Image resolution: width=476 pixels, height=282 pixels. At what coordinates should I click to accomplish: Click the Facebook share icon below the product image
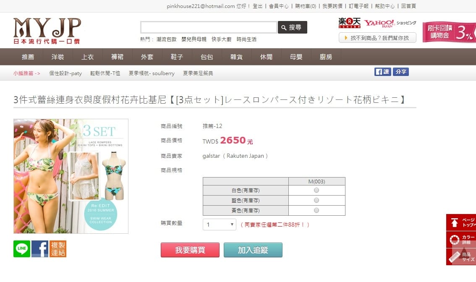[40, 249]
